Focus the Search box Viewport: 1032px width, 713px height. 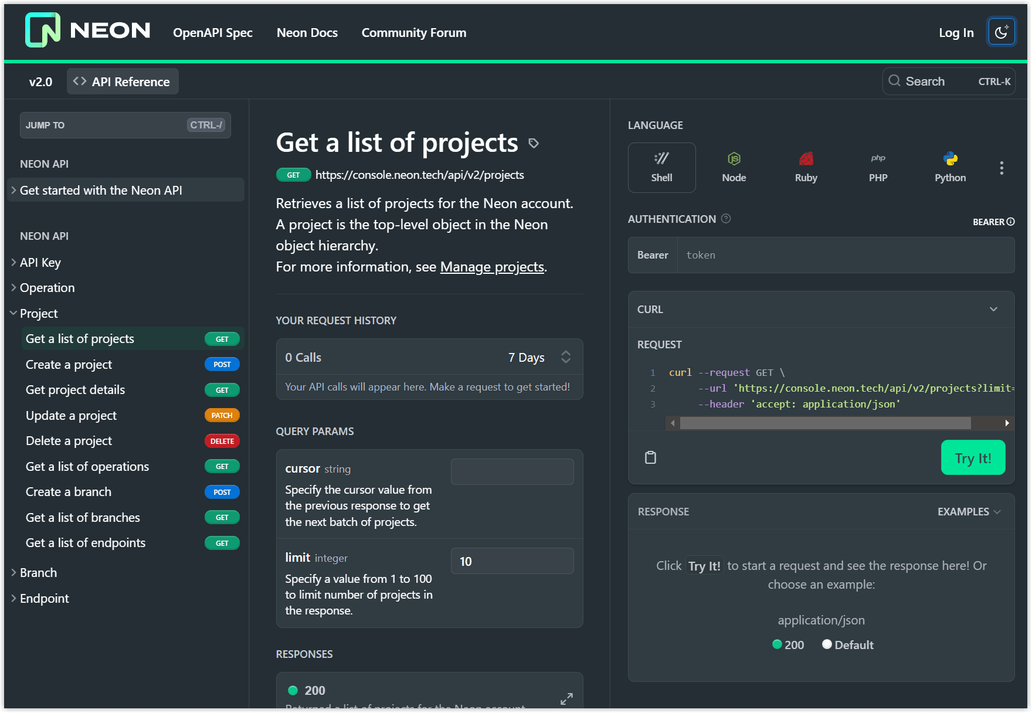(x=949, y=81)
